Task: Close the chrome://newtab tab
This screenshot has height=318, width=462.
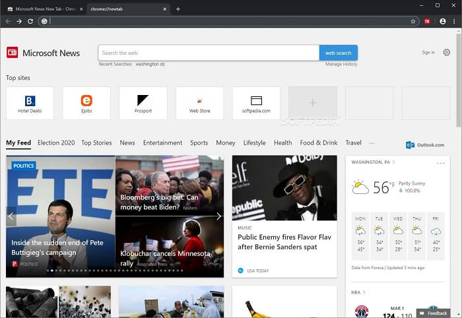Action: [x=165, y=9]
